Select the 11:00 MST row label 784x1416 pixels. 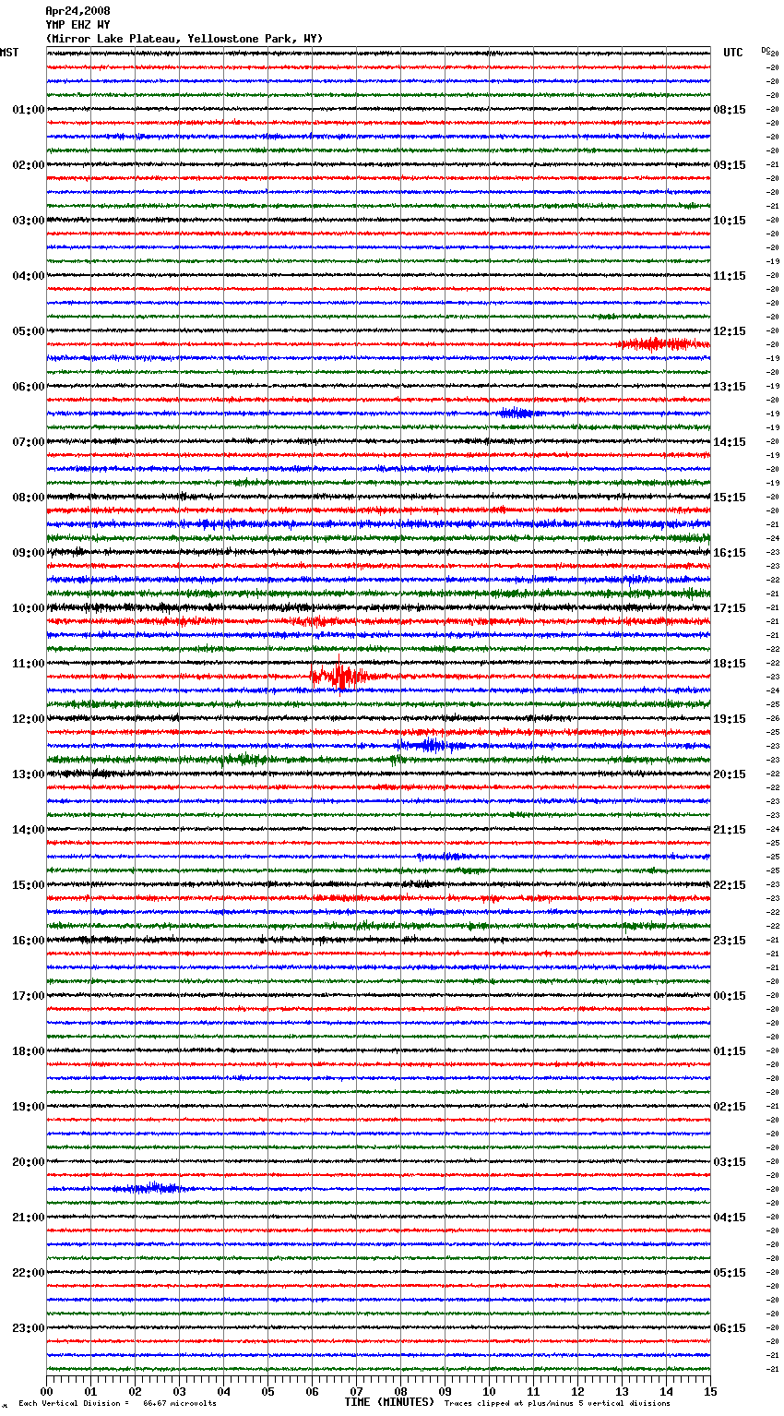(x=28, y=664)
